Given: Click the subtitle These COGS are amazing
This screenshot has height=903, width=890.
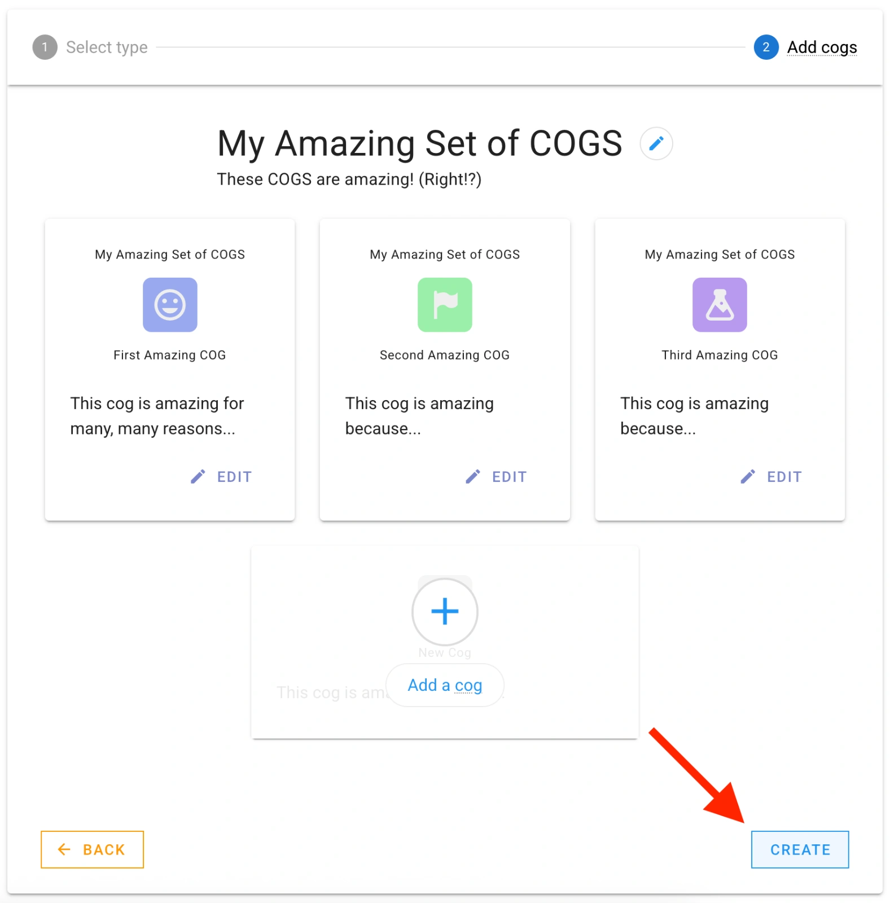Looking at the screenshot, I should 349,179.
